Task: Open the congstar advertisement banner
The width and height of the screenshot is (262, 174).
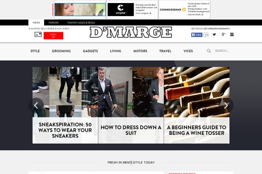Action: (132, 10)
